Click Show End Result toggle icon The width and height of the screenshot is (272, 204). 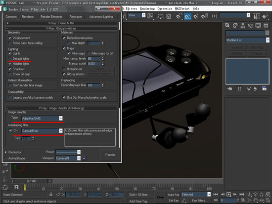point(239,89)
